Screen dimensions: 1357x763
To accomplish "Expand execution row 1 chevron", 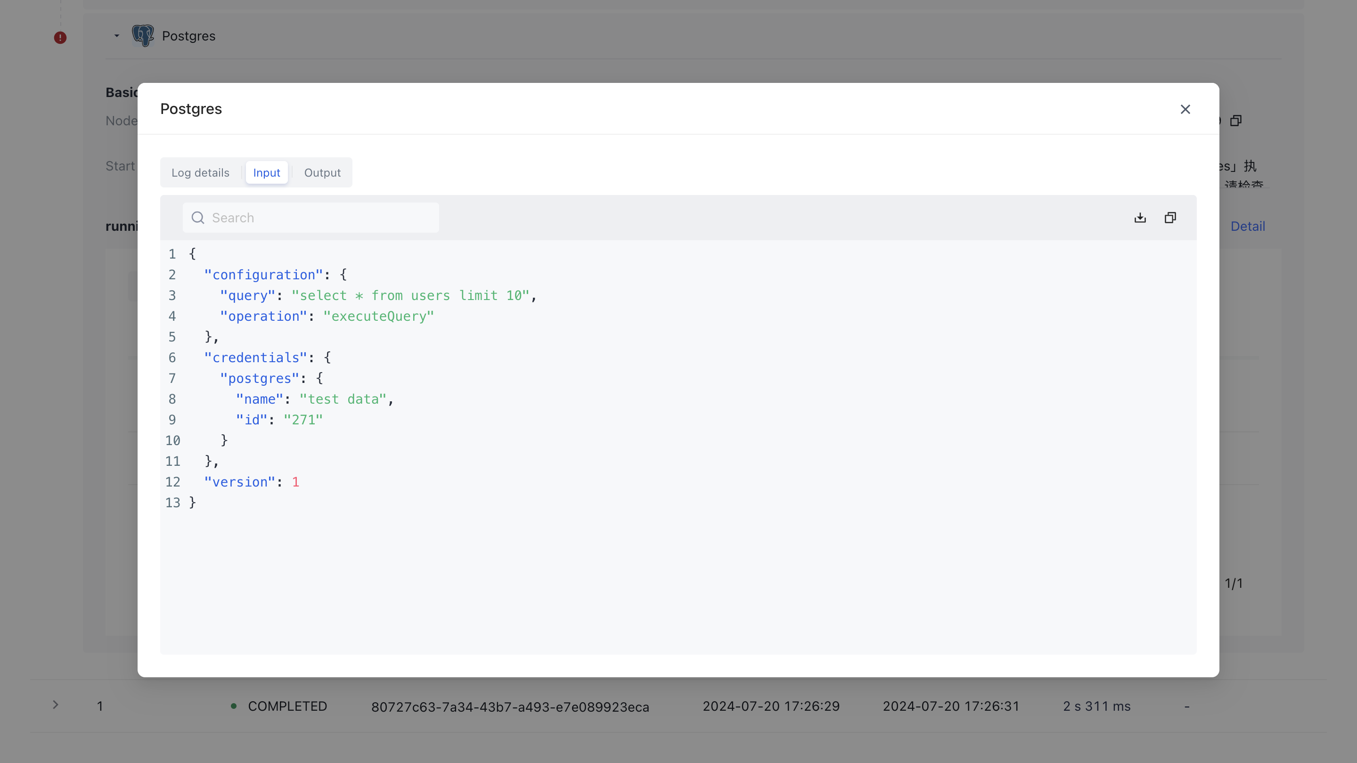I will coord(55,705).
